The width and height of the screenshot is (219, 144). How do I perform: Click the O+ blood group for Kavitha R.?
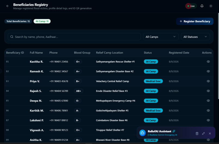[78, 62]
